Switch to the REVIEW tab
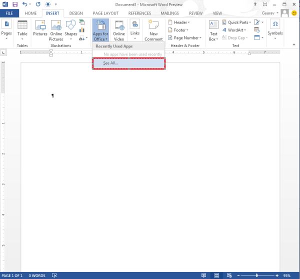The width and height of the screenshot is (300, 279). pos(195,13)
